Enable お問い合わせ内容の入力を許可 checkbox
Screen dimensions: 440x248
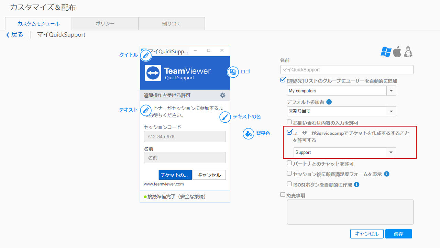tap(289, 122)
